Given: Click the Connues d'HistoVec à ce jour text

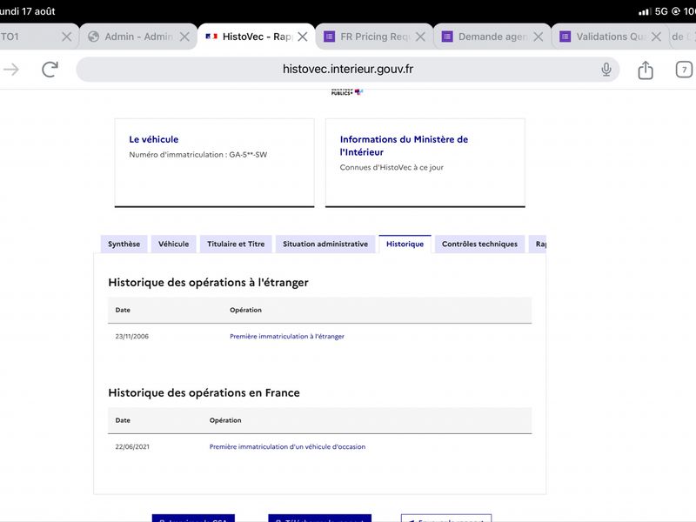Looking at the screenshot, I should 391,167.
